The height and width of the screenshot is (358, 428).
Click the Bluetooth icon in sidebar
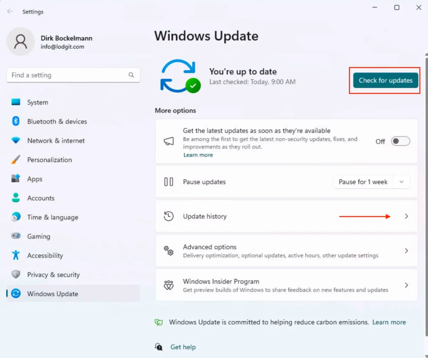(16, 121)
